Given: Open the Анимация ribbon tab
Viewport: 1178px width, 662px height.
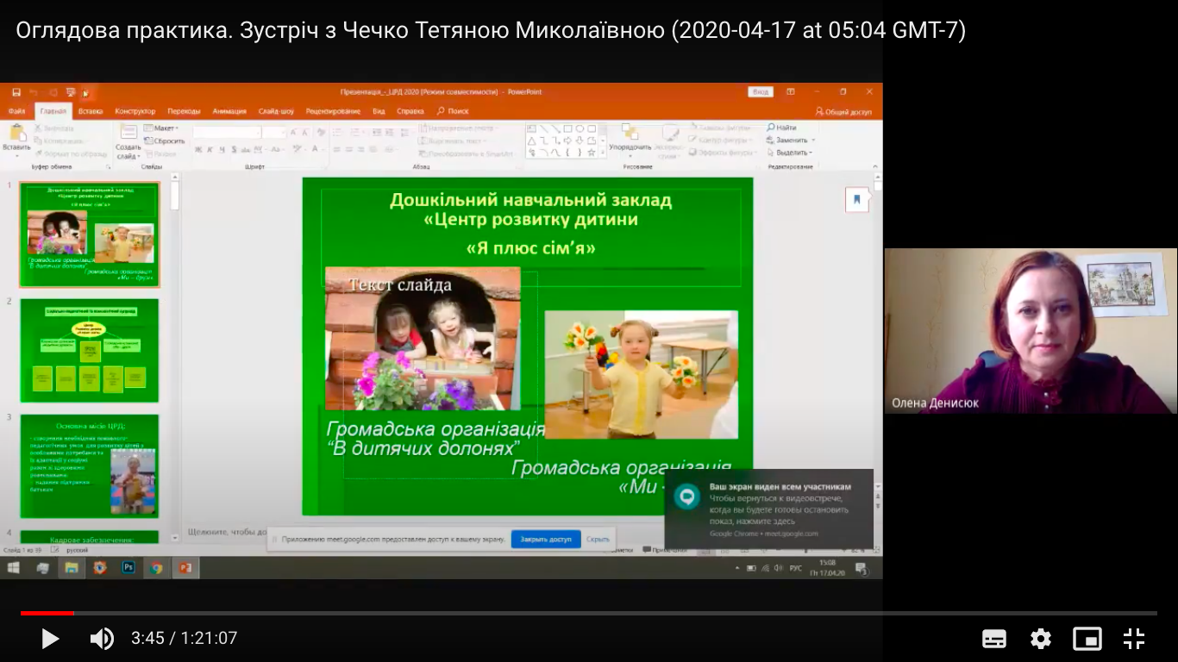Looking at the screenshot, I should click(x=229, y=111).
